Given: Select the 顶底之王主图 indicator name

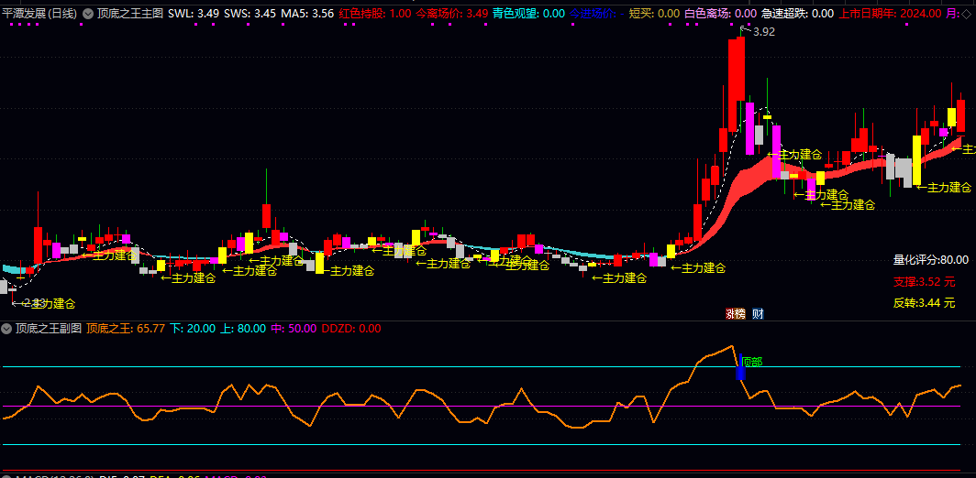Looking at the screenshot, I should click(130, 14).
